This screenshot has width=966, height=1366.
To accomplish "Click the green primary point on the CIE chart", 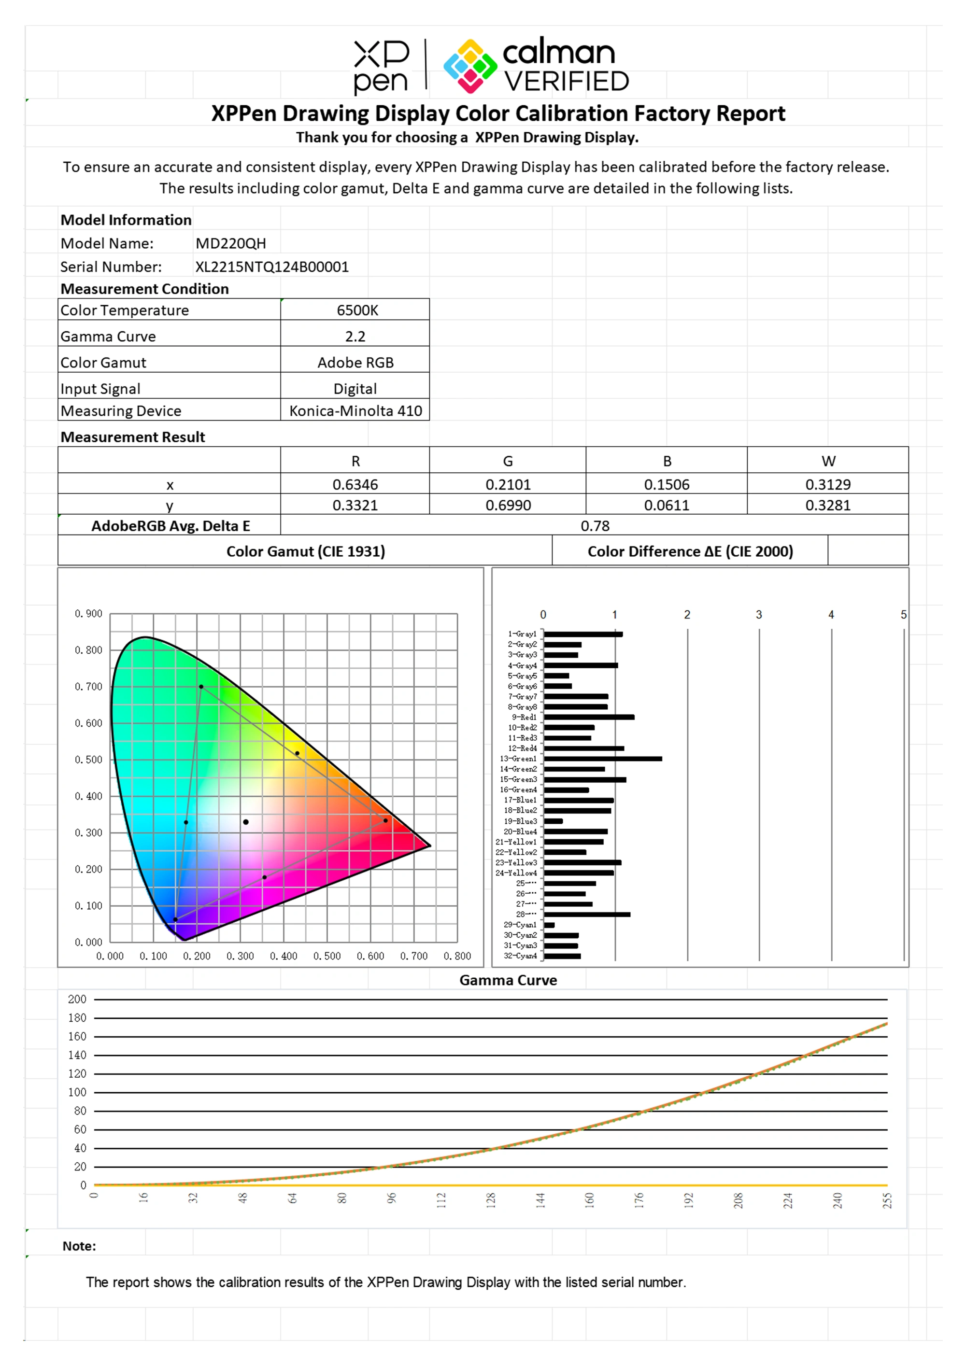I will (201, 687).
